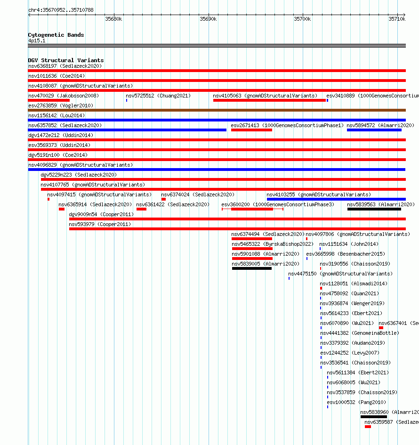Select the nsv6374024 (Sedlazeck2020) label

[198, 194]
